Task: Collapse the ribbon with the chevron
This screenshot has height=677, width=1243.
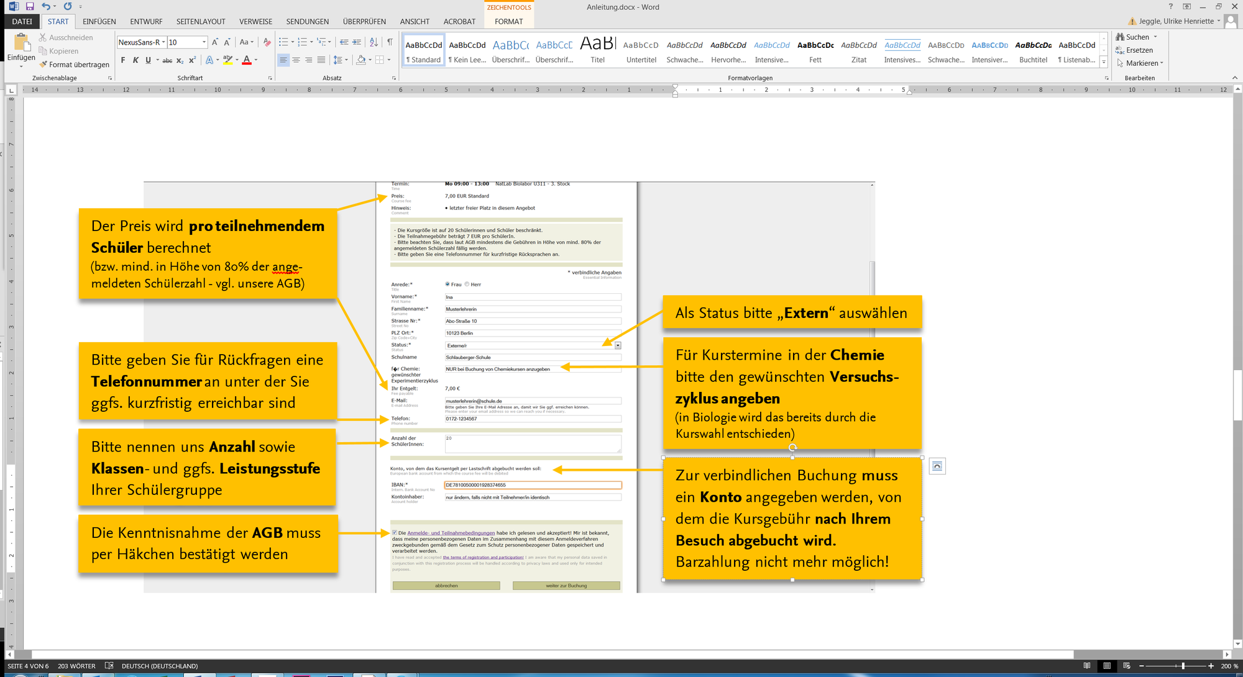Action: 1235,78
